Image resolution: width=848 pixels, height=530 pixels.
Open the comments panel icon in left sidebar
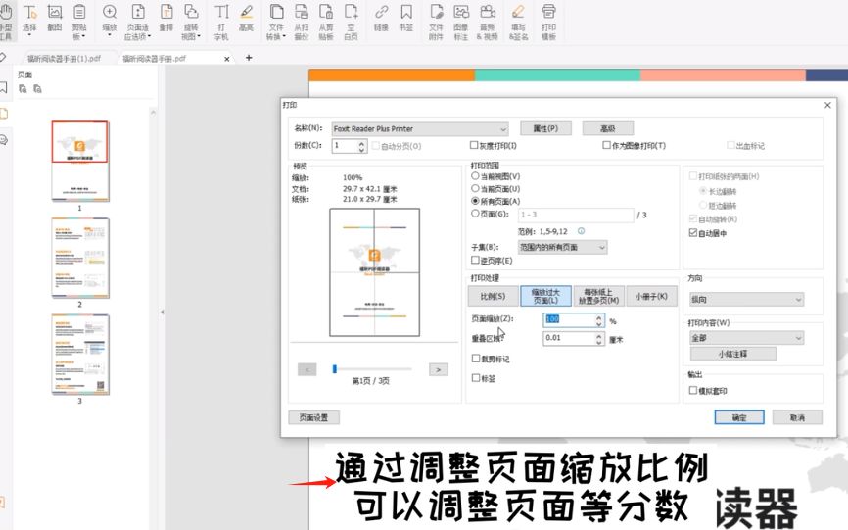coord(4,140)
